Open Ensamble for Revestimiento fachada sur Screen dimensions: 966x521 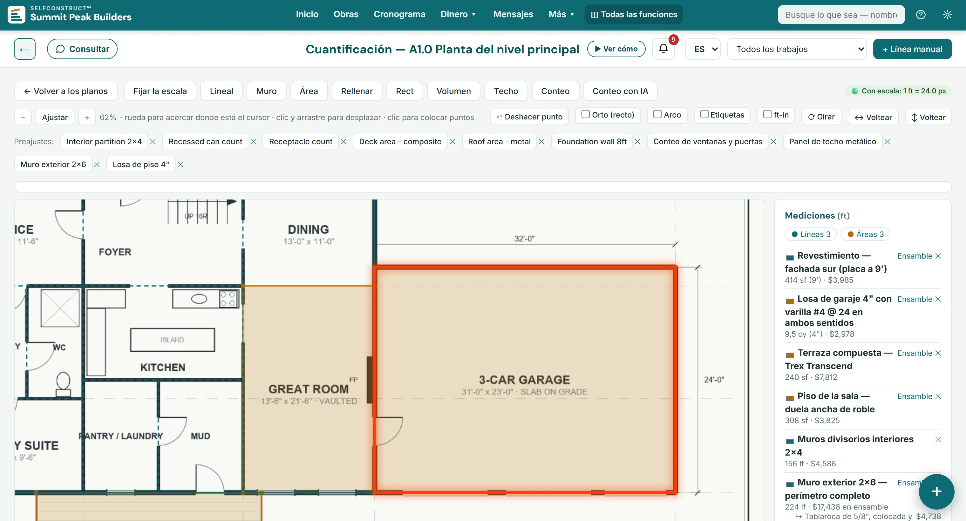pyautogui.click(x=915, y=256)
